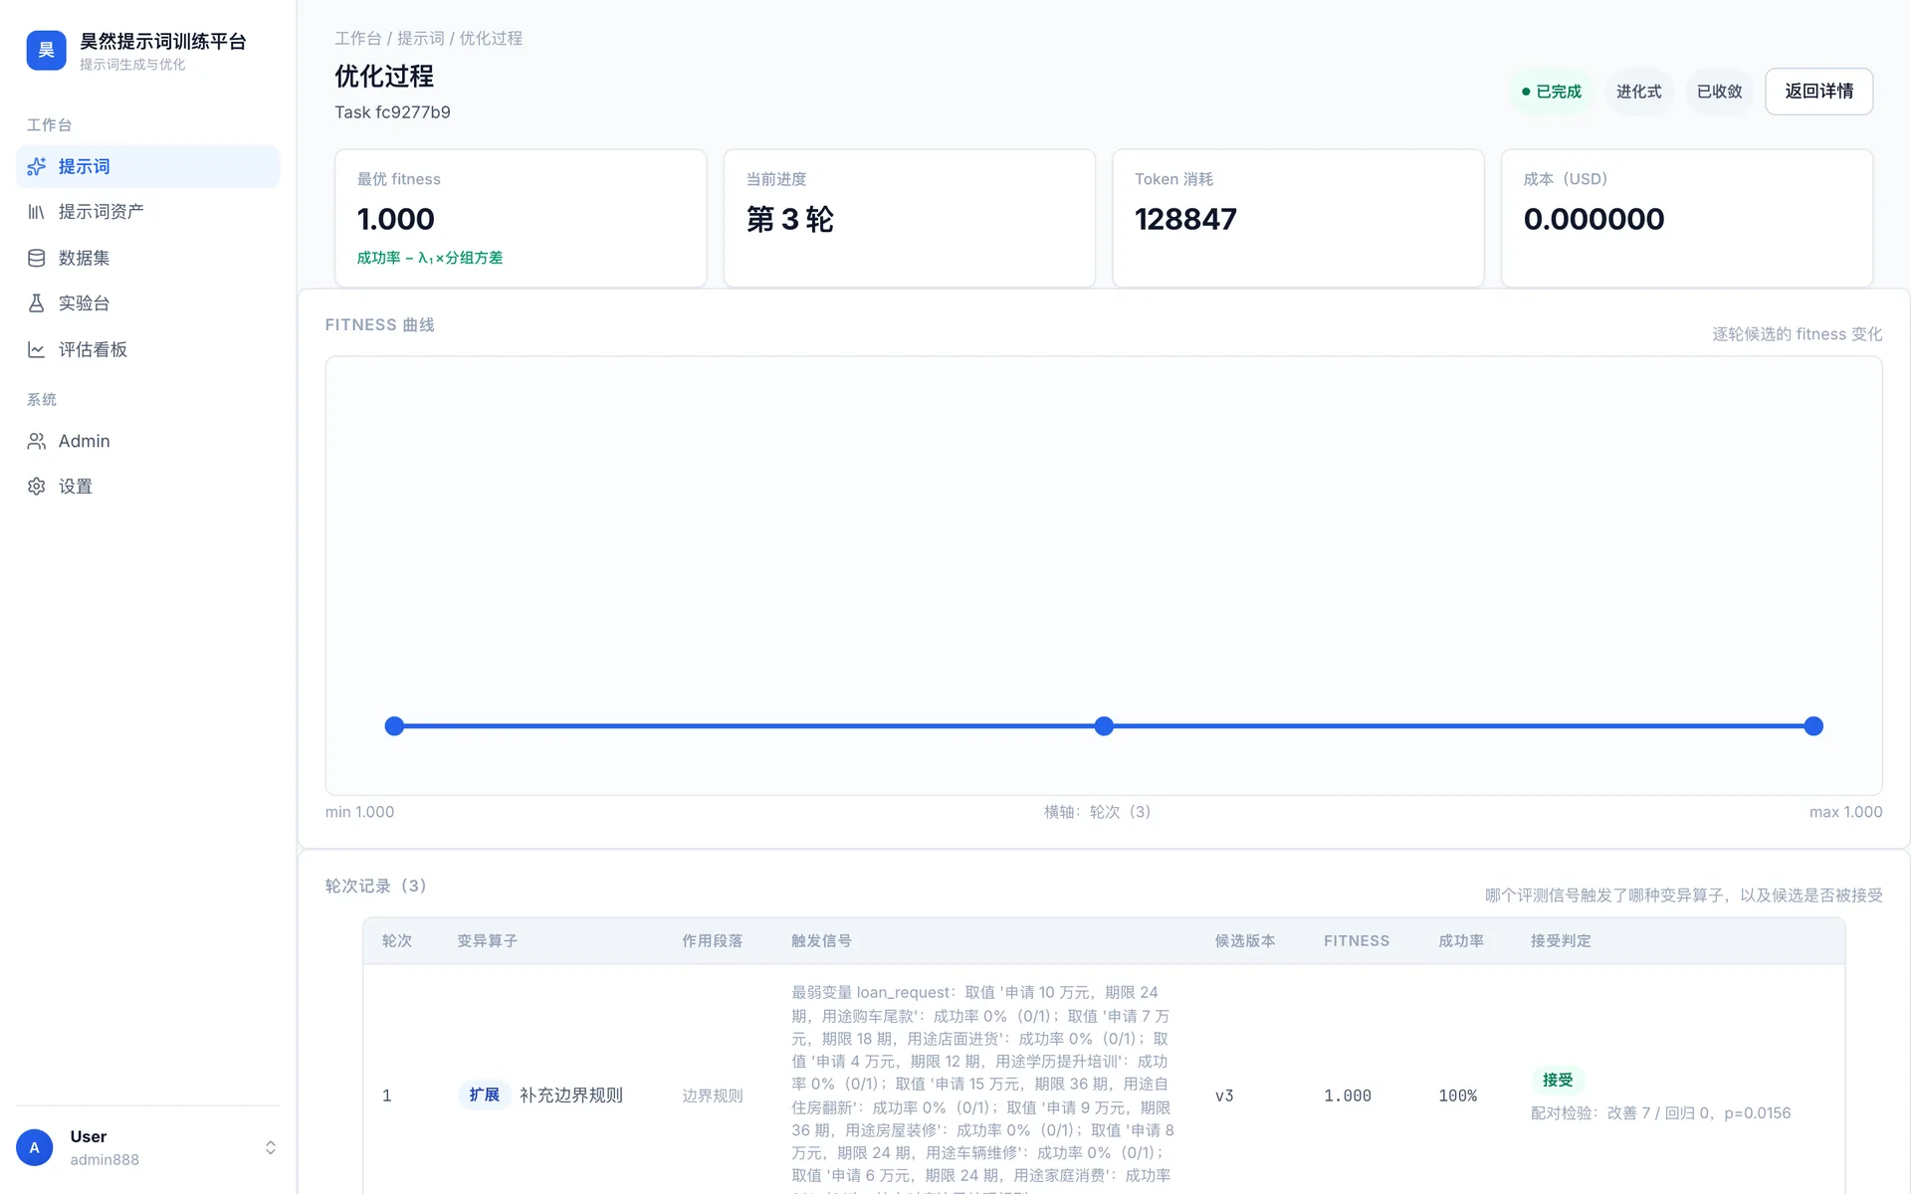The height and width of the screenshot is (1194, 1911).
Task: Click the user avatar circle A
Action: [35, 1147]
